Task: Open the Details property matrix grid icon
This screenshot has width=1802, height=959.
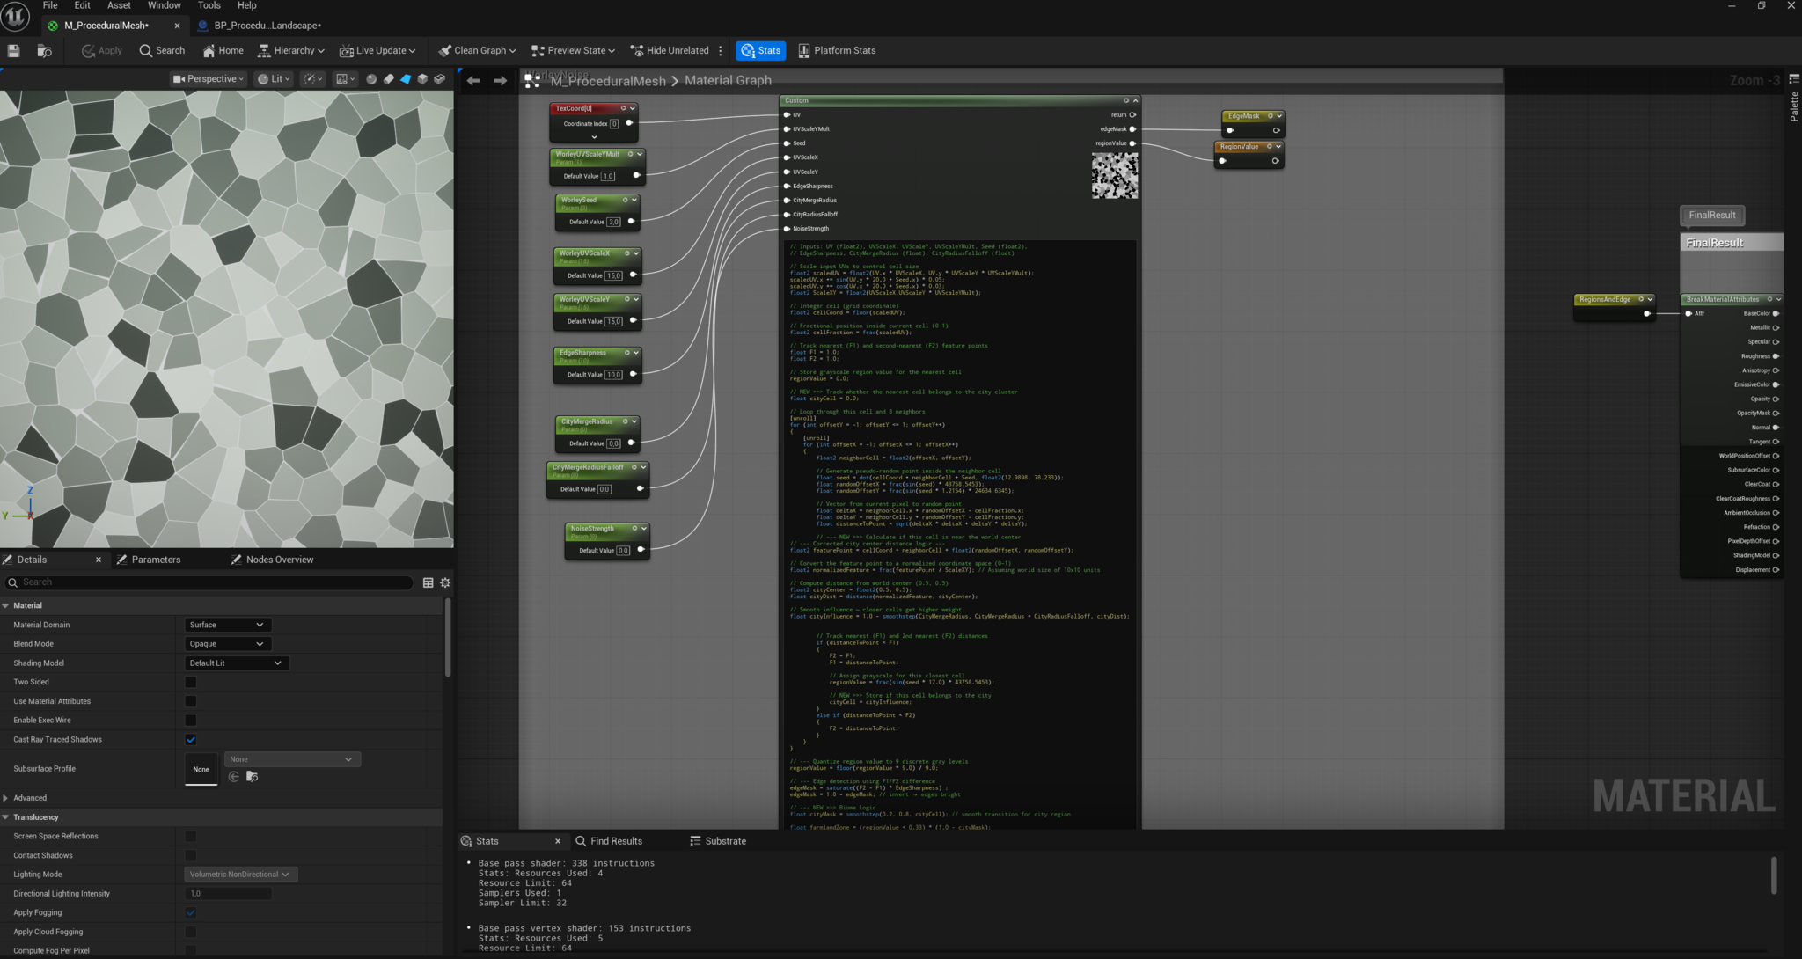Action: (x=428, y=582)
